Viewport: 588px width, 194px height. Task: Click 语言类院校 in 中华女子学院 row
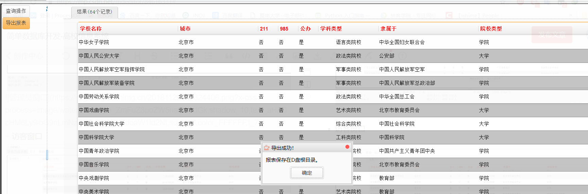click(x=348, y=42)
